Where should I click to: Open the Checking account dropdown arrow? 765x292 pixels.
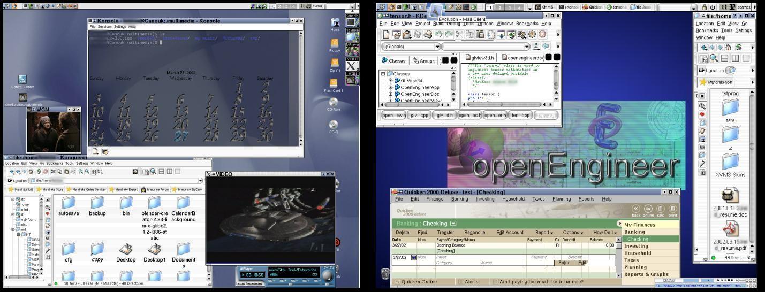[453, 224]
